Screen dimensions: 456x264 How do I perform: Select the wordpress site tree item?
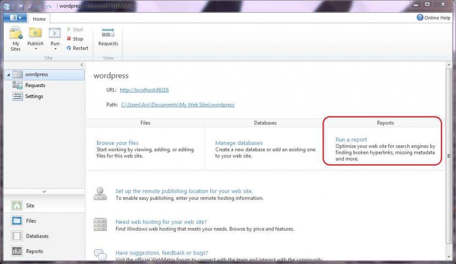pyautogui.click(x=45, y=74)
